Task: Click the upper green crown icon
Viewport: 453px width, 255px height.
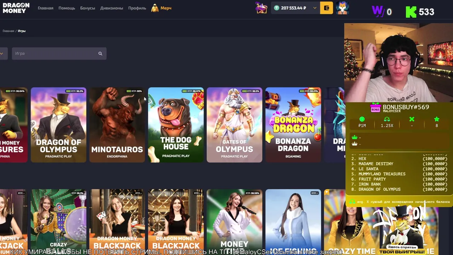Action: tap(354, 137)
